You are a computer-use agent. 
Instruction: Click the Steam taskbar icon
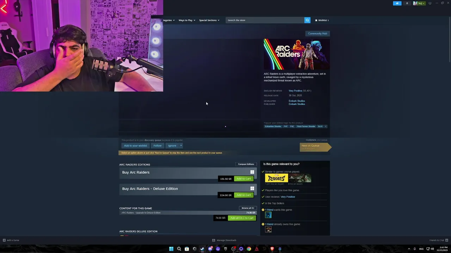(202, 249)
